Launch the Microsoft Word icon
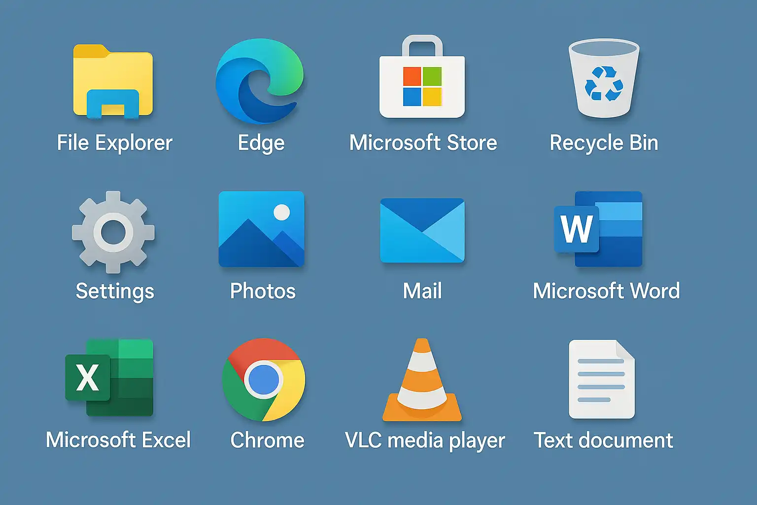The height and width of the screenshot is (505, 757). 598,229
